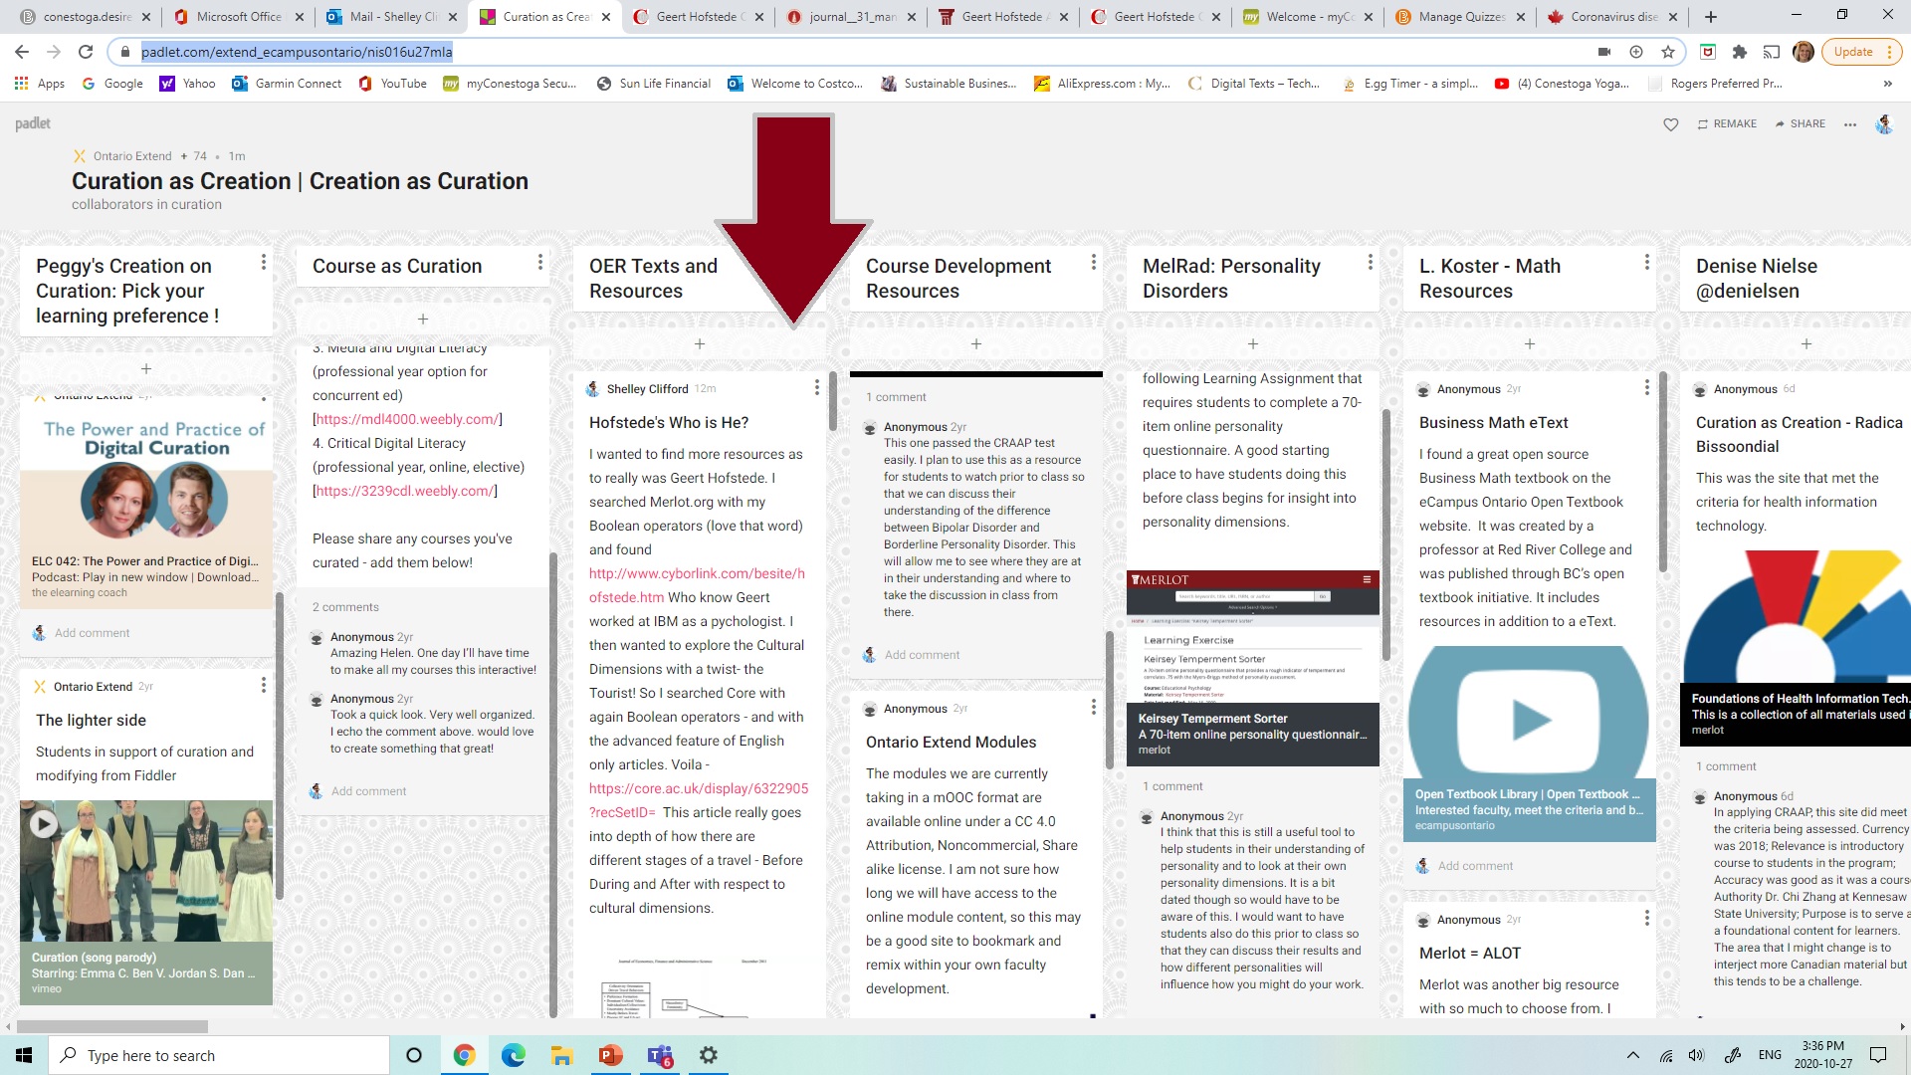The height and width of the screenshot is (1075, 1911).
Task: Add comment under Business Math eText post
Action: click(1475, 866)
